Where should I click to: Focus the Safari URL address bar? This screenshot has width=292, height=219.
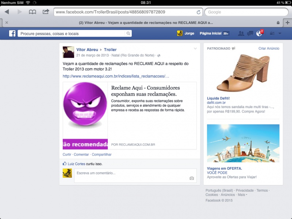coord(128,12)
